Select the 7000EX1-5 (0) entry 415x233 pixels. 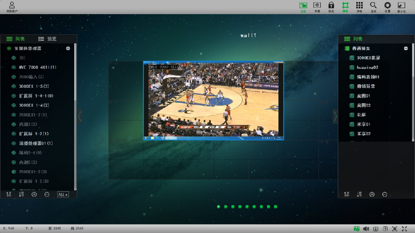pos(33,172)
